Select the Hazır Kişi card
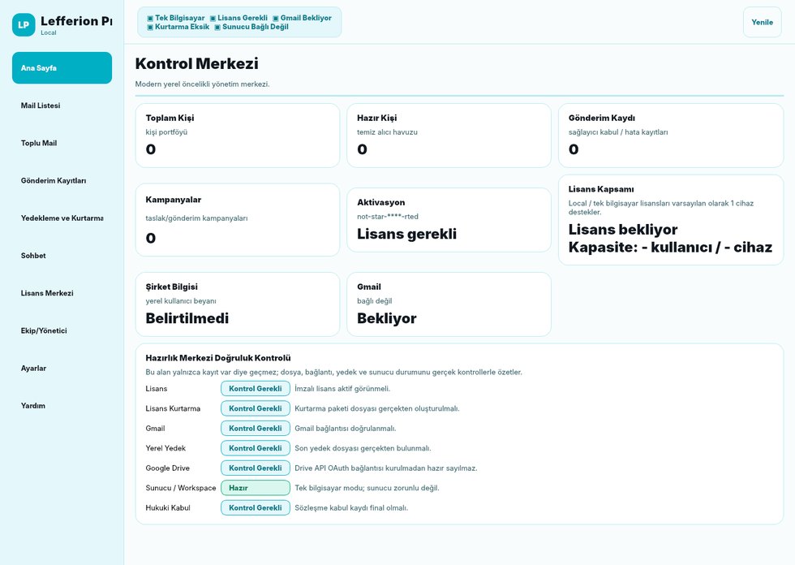795x565 pixels. (x=449, y=136)
